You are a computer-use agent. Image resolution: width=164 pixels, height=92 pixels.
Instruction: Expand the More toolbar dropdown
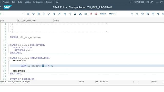tap(113, 14)
